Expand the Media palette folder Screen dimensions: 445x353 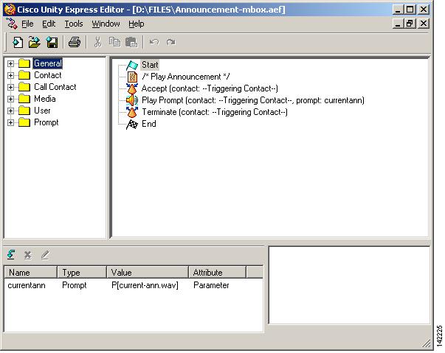coord(11,99)
